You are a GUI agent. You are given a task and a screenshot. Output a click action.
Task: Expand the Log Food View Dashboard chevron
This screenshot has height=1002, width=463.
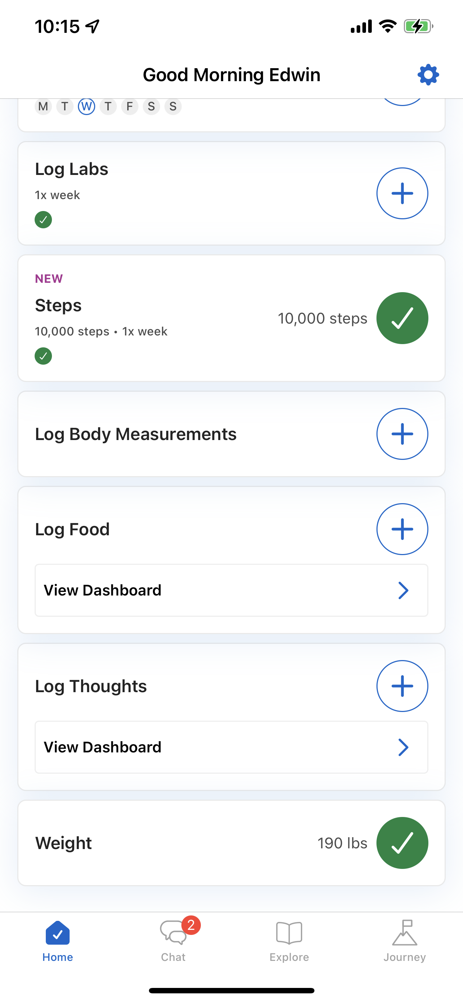click(403, 590)
